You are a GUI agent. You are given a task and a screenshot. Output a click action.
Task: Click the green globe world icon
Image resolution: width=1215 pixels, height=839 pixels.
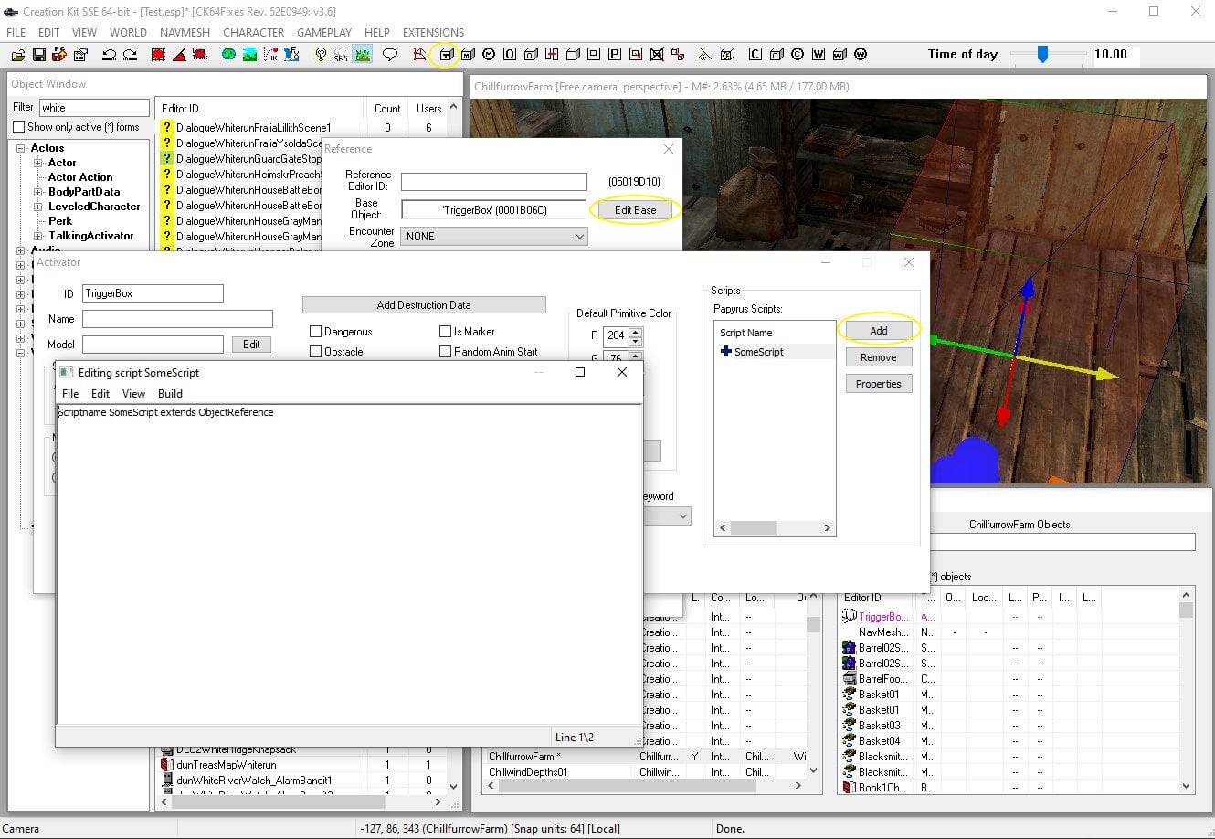pos(228,55)
